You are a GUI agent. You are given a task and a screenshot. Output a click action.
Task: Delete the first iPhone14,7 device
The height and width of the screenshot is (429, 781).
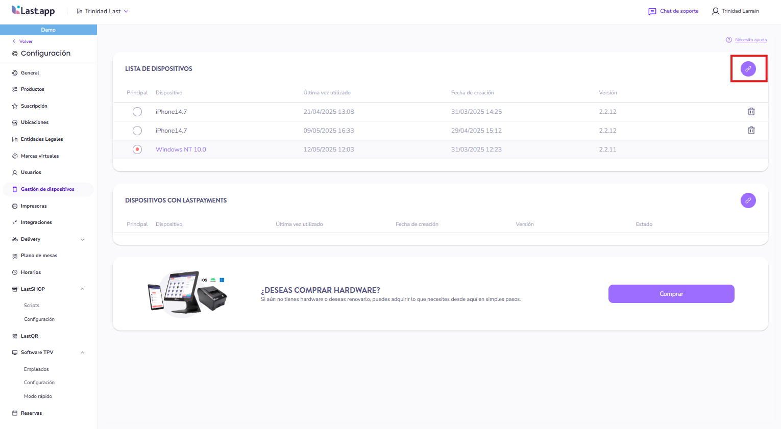(x=751, y=112)
